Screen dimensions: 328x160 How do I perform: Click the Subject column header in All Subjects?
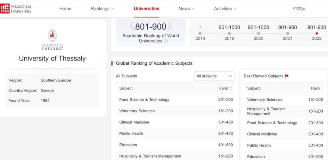click(126, 88)
